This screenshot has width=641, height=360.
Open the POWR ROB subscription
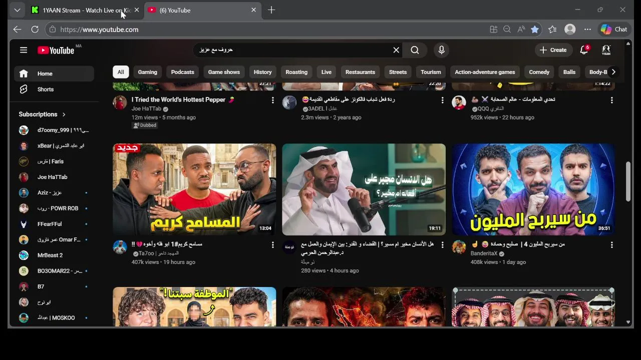pyautogui.click(x=54, y=208)
